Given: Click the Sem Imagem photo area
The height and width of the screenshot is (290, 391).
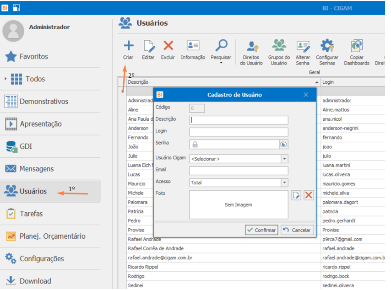Looking at the screenshot, I should coord(239,205).
